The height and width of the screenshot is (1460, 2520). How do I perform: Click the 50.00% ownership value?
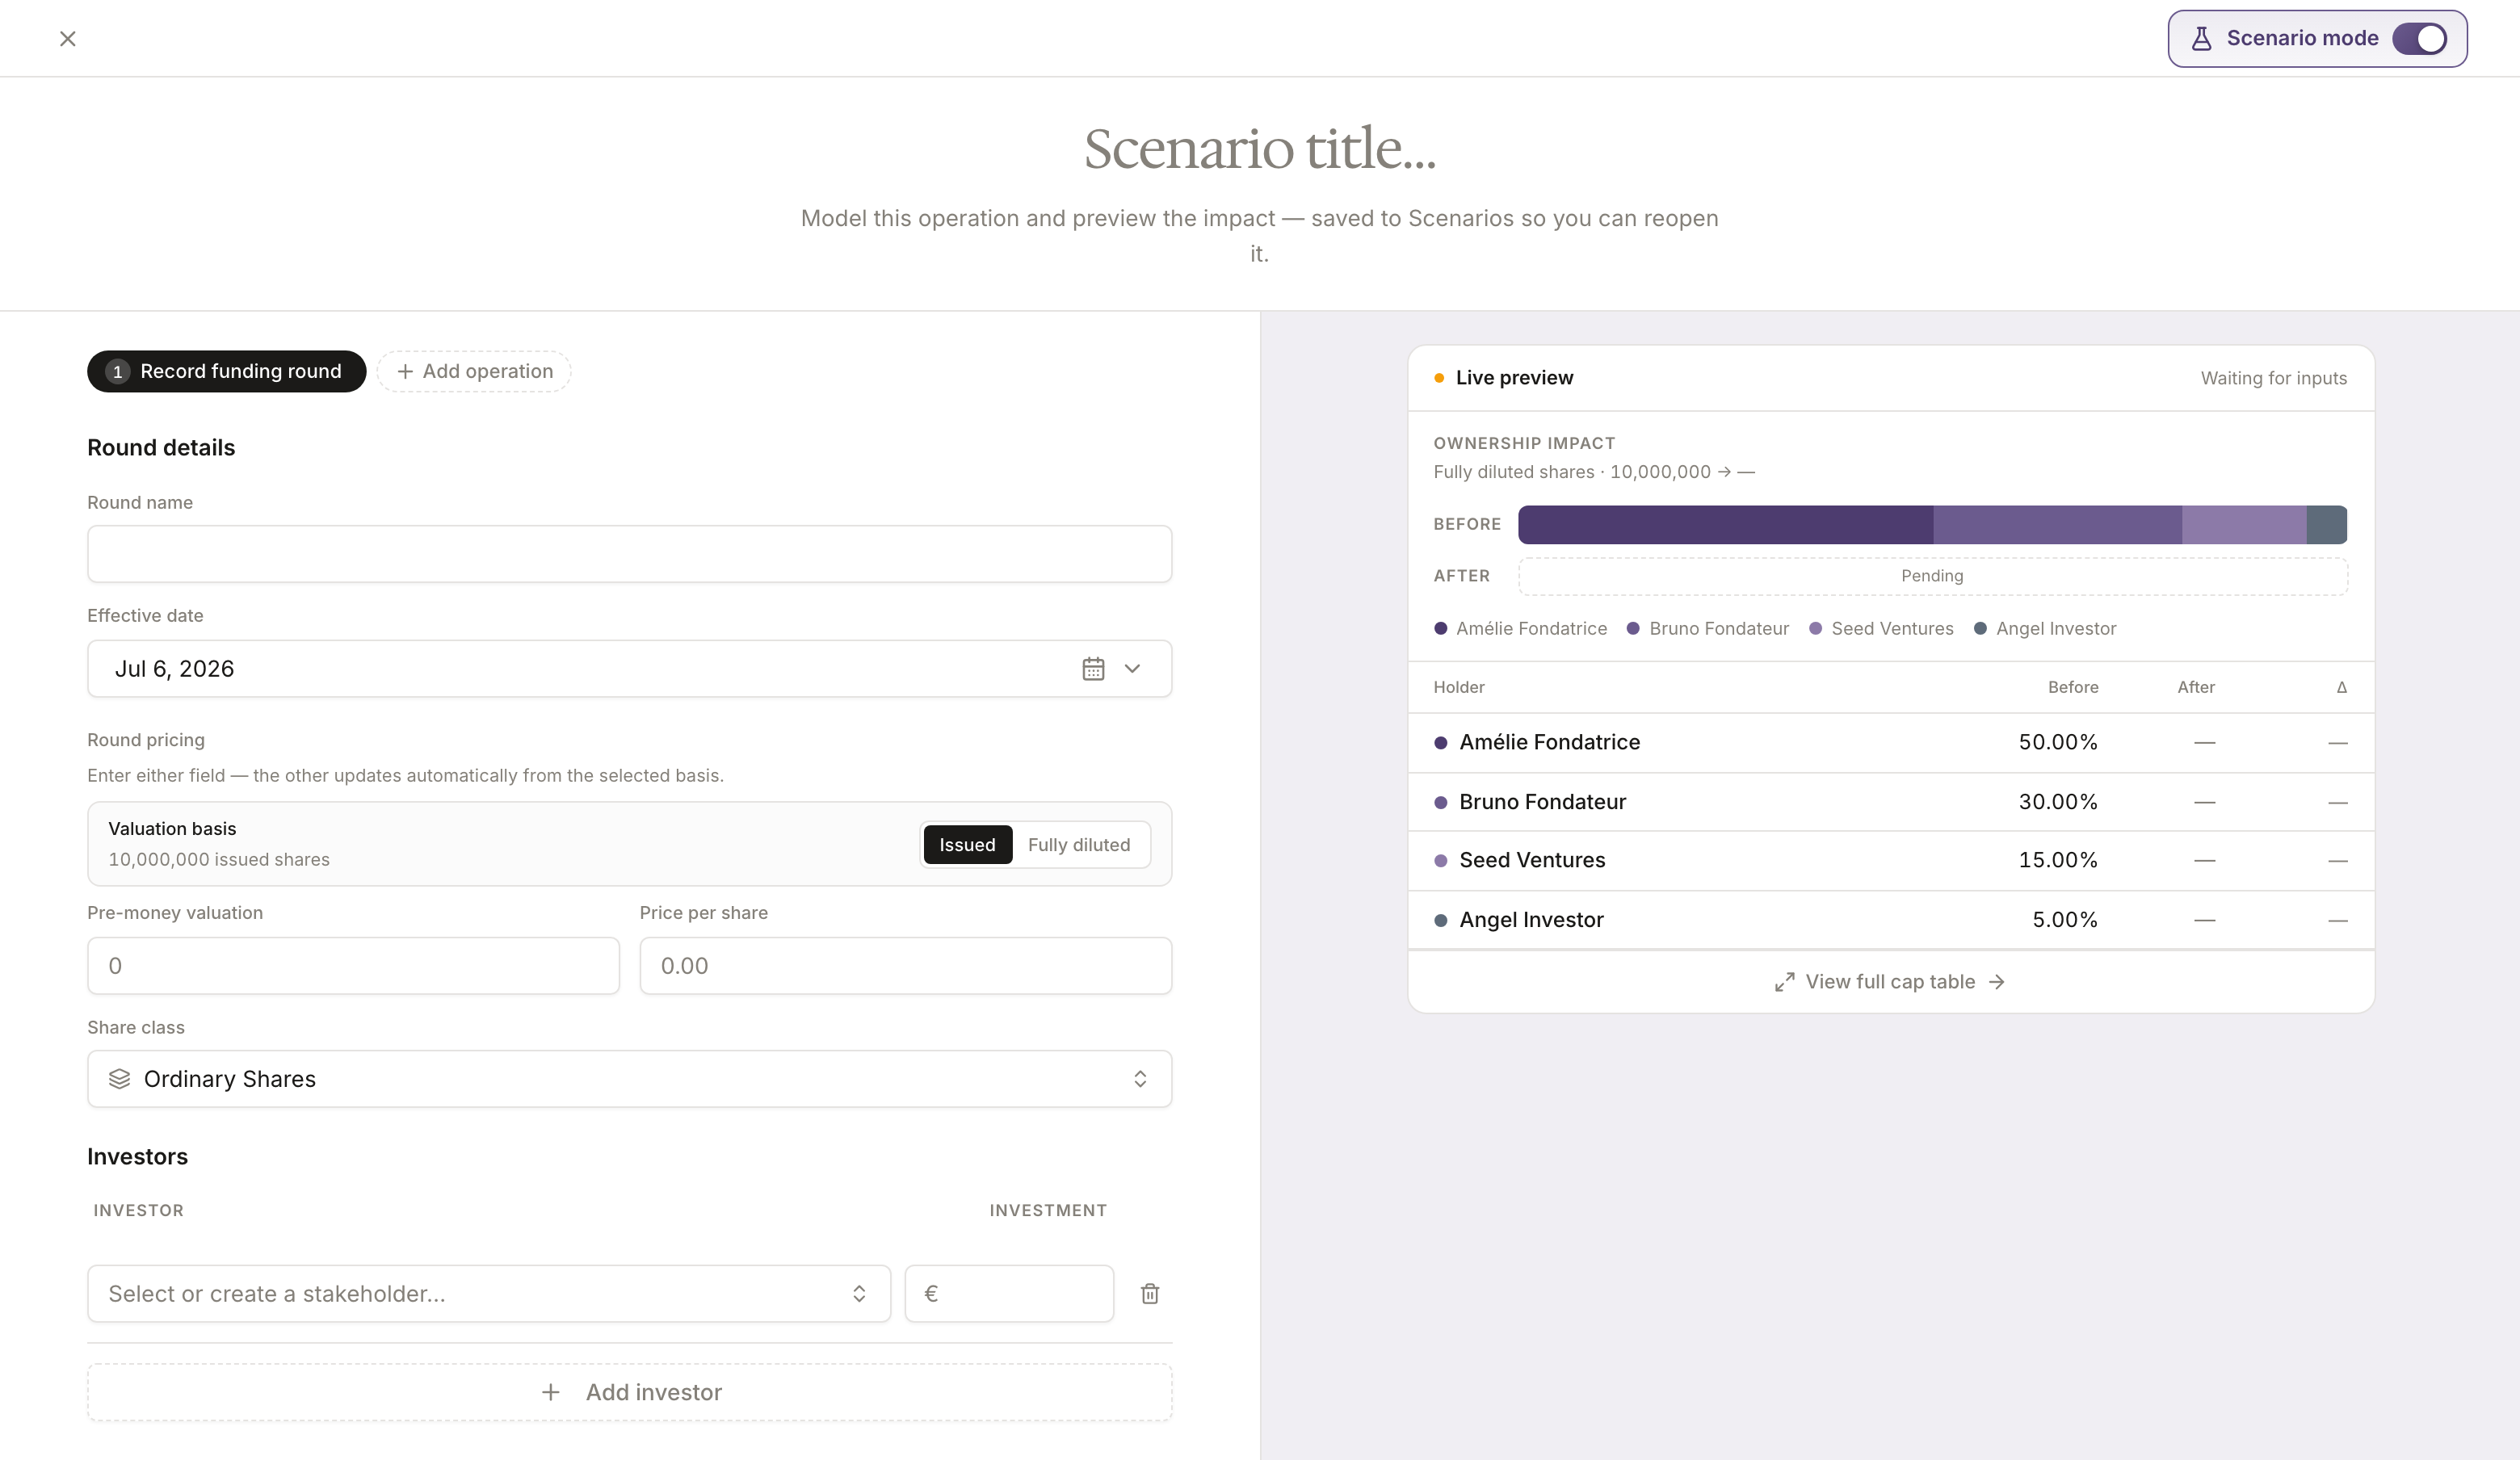tap(2058, 743)
